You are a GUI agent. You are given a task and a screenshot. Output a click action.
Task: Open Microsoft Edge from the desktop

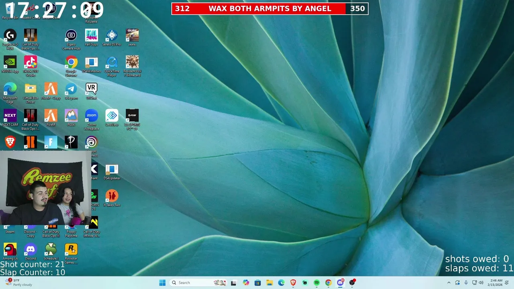(10, 93)
